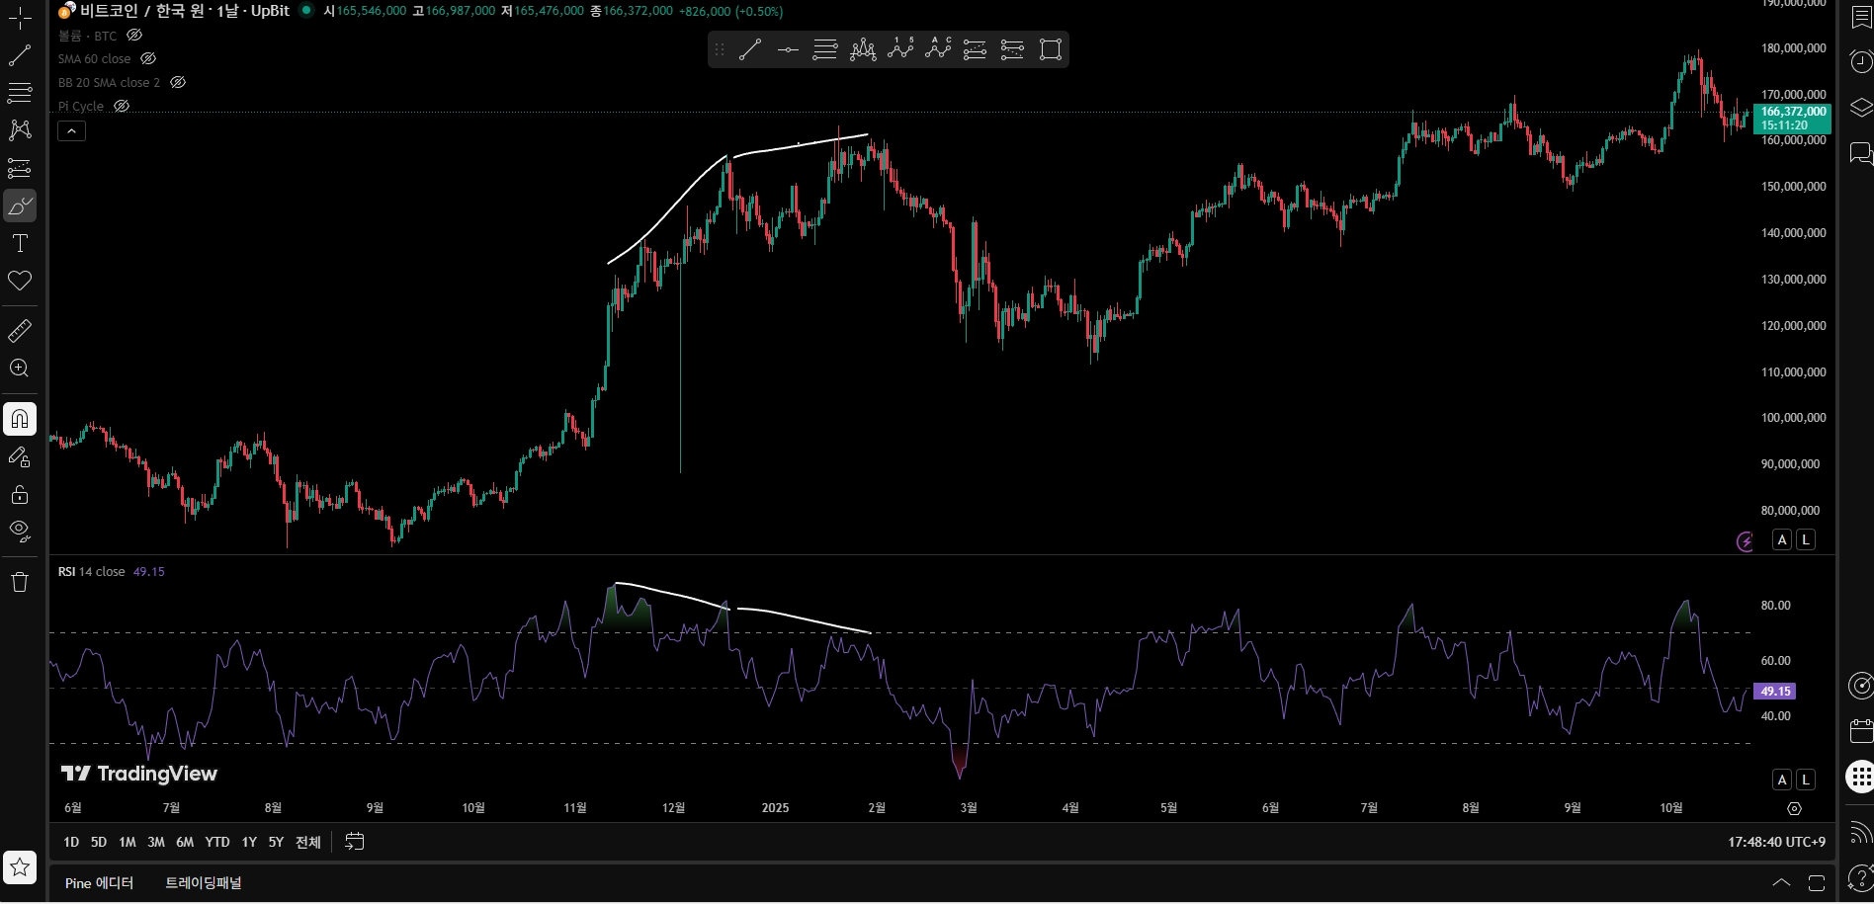This screenshot has height=904, width=1874.
Task: Select the brush drawing tool
Action: [x=20, y=205]
